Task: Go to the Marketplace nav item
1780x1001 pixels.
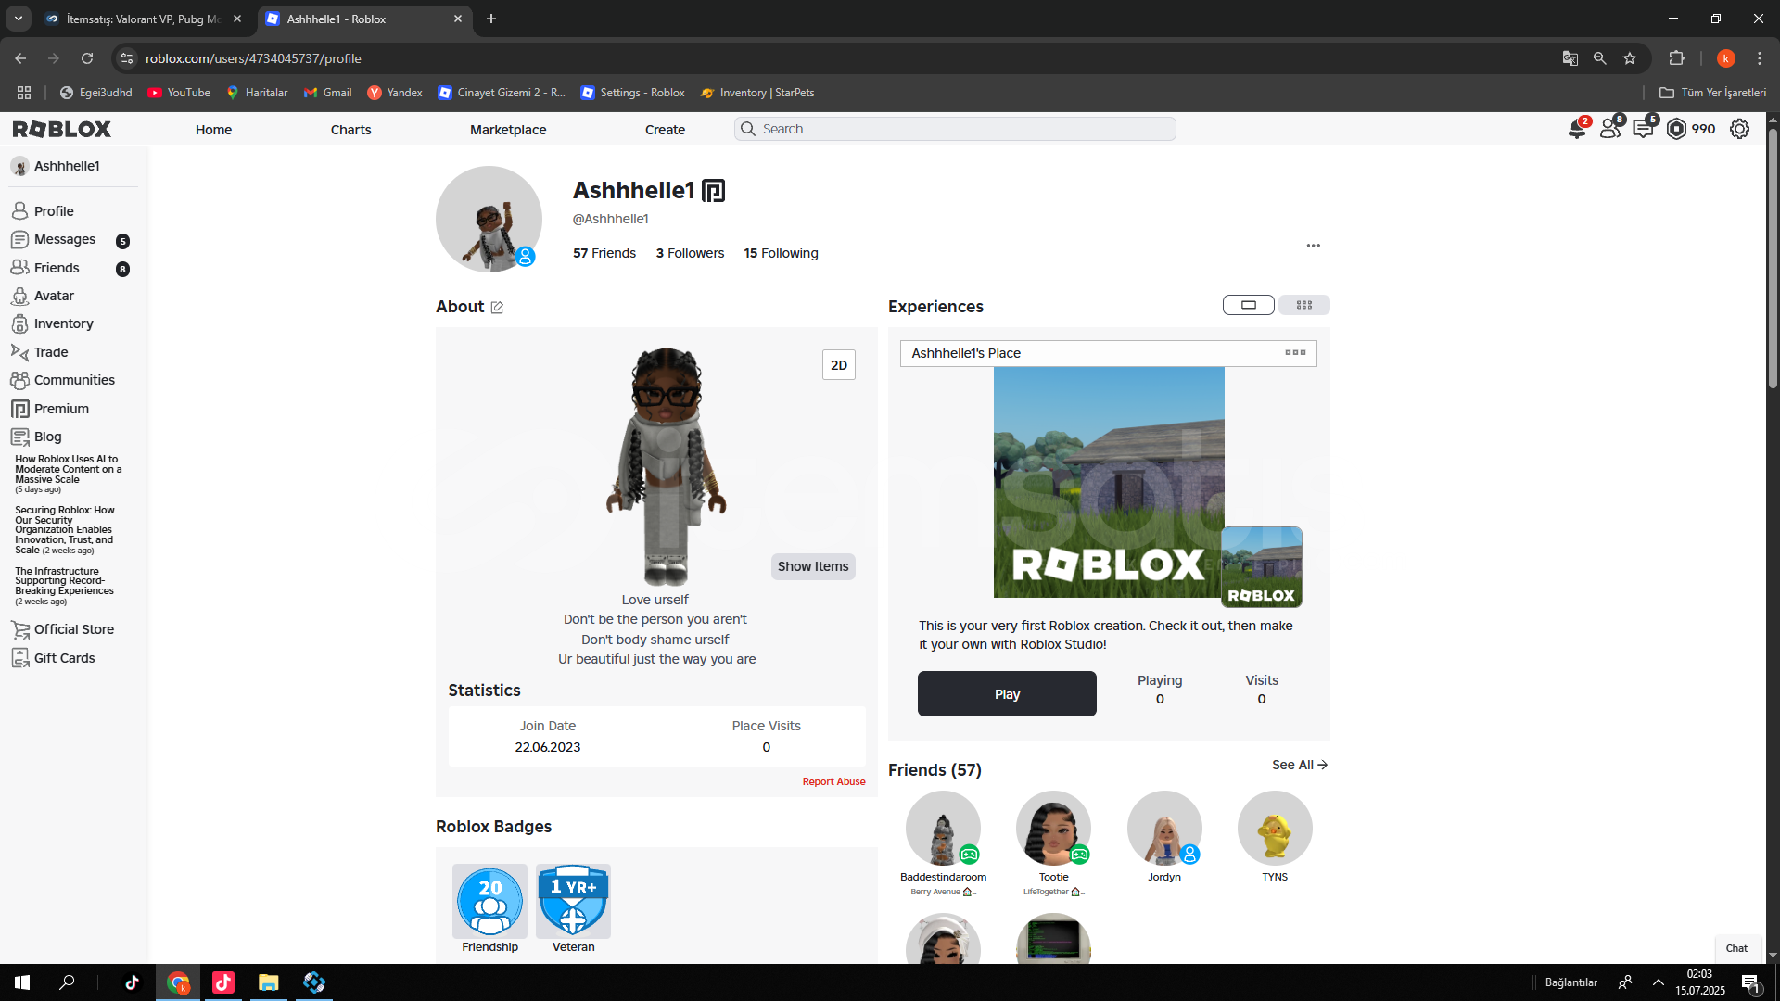Action: (x=508, y=130)
